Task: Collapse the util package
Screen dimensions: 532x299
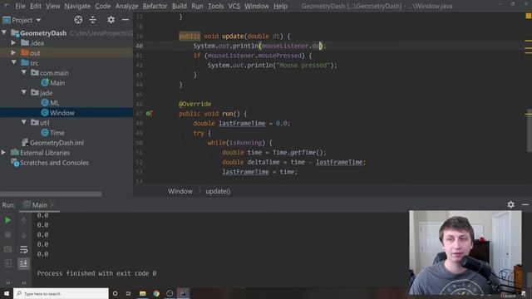Action: [x=24, y=122]
